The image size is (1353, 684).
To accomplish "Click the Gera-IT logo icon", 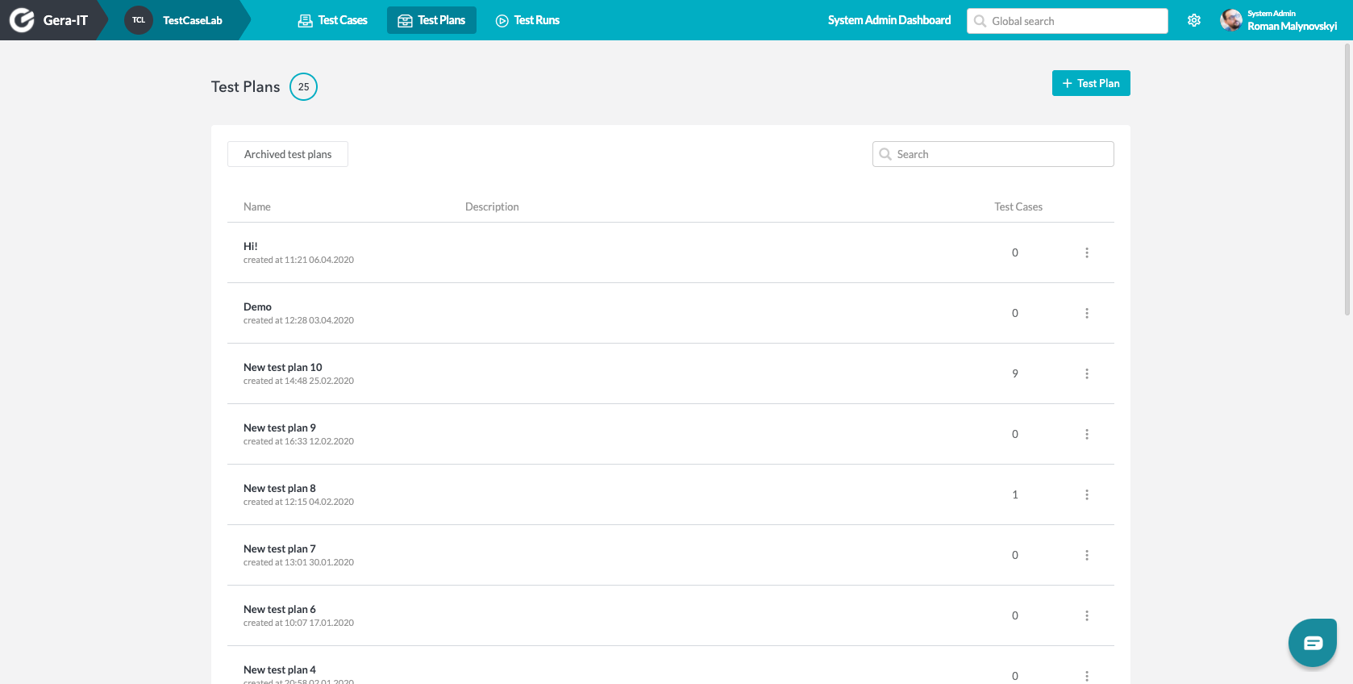I will 22,20.
